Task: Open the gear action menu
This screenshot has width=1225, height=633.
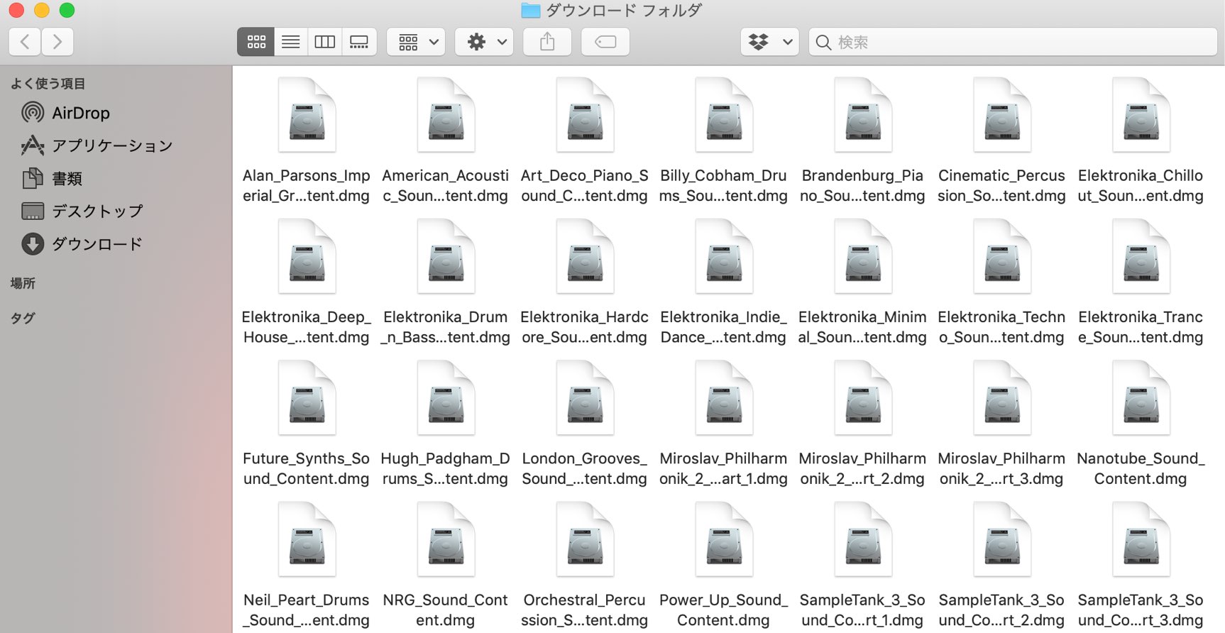Action: [484, 42]
